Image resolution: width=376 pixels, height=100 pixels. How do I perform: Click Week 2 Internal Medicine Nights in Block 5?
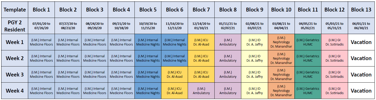pyautogui.click(x=148, y=58)
